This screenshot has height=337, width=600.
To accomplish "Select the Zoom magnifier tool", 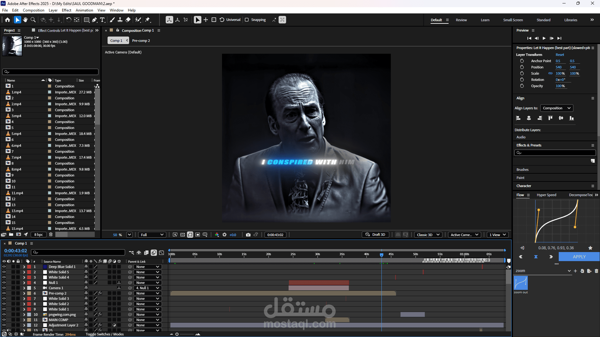I will point(33,20).
